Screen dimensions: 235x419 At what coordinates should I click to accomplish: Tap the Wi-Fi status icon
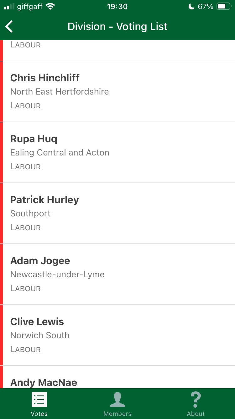[50, 7]
